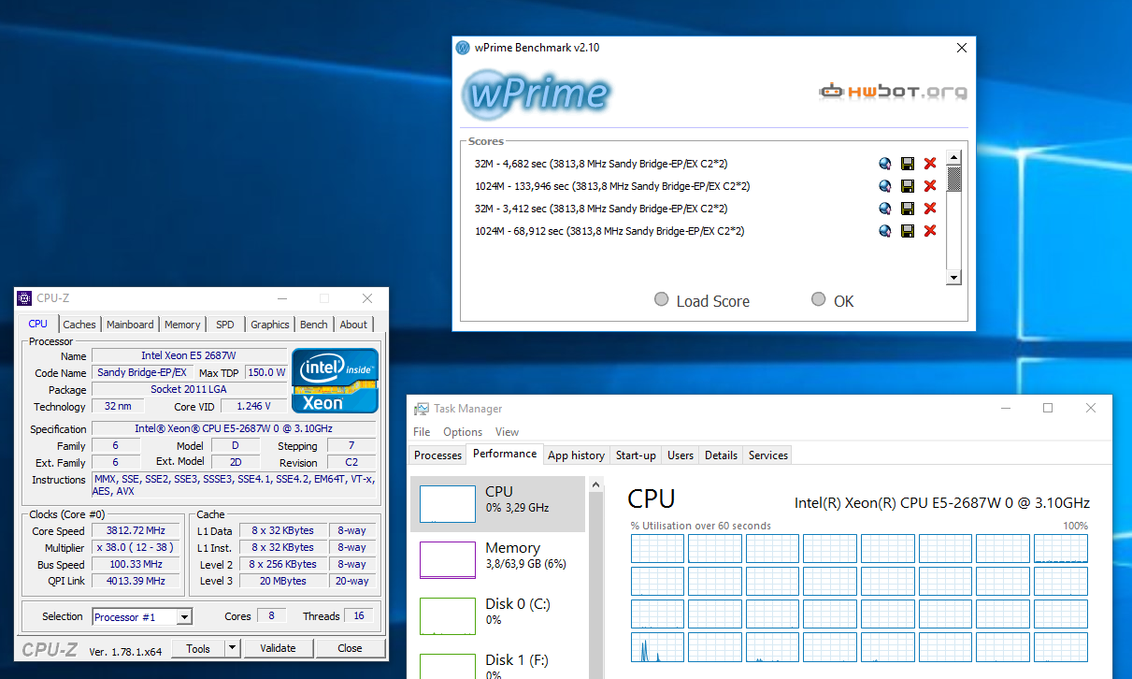Viewport: 1132px width, 679px height.
Task: Switch to the Caches tab
Action: pos(79,325)
